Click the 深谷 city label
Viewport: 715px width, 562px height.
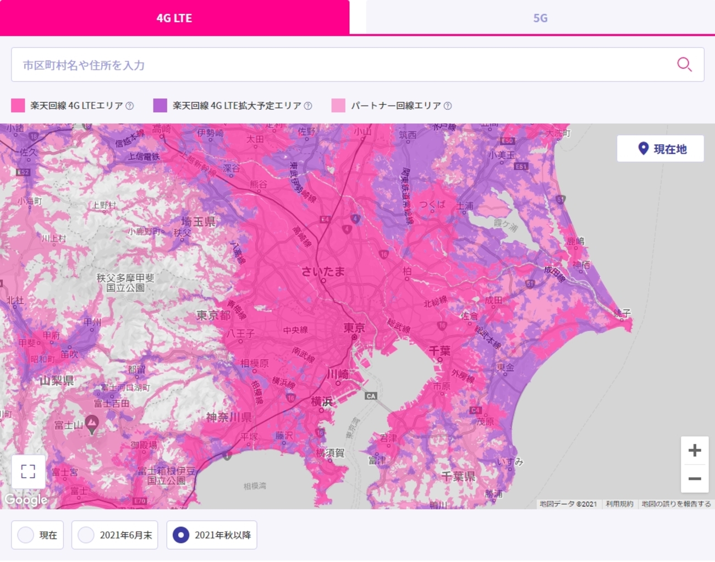click(232, 168)
